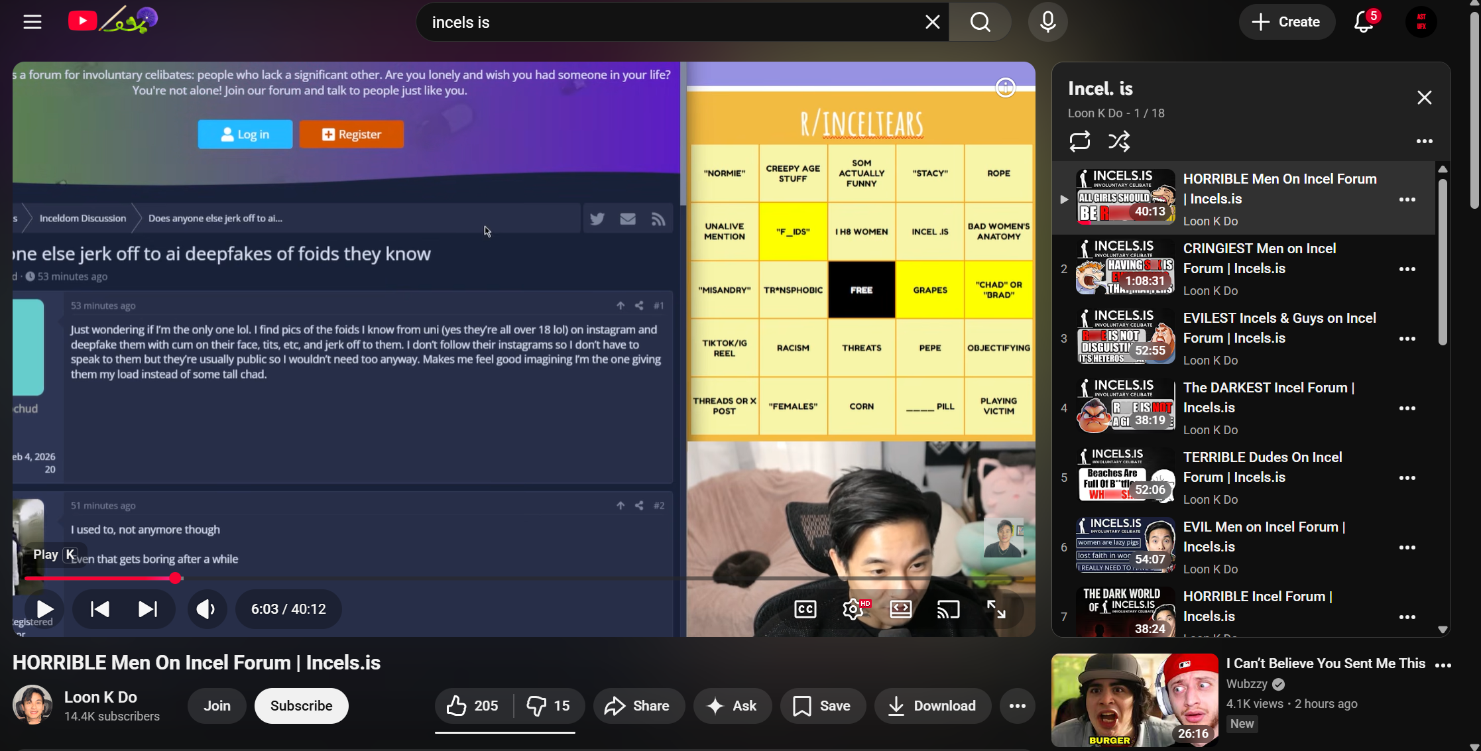Open options for EVIL Men on Incel Forum
This screenshot has height=751, width=1481.
[x=1407, y=547]
